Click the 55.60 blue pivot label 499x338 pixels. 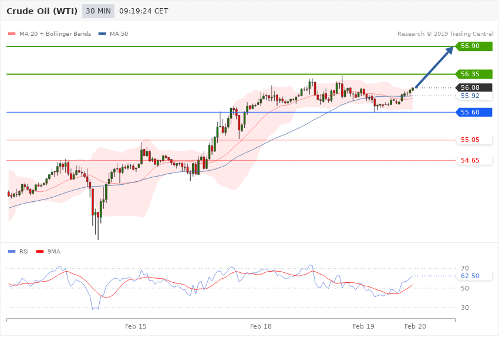click(474, 112)
